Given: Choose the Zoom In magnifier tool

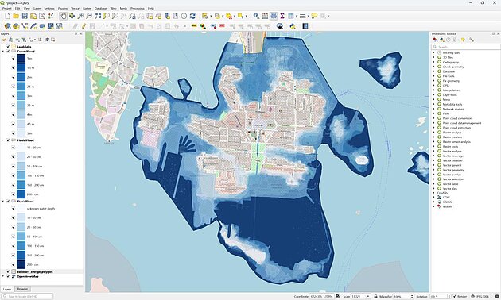Looking at the screenshot, I should (80, 16).
